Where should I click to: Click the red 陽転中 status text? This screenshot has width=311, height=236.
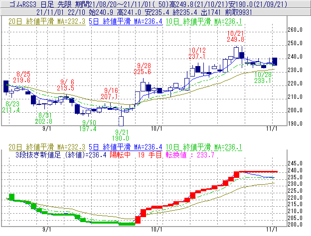(x=120, y=155)
